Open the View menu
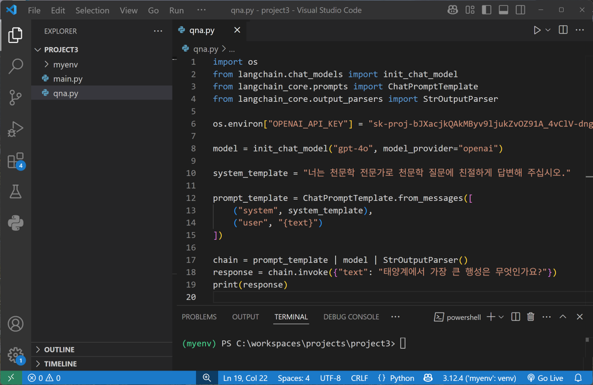The width and height of the screenshot is (593, 385). (129, 10)
